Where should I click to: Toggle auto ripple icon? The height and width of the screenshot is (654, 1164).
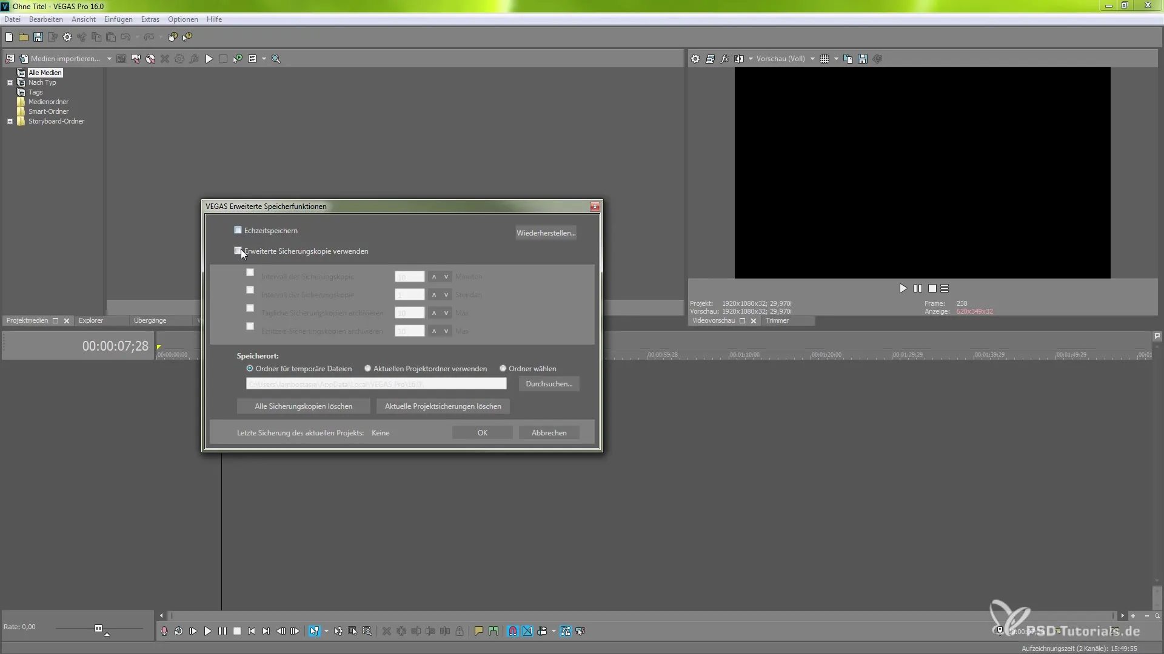542,631
